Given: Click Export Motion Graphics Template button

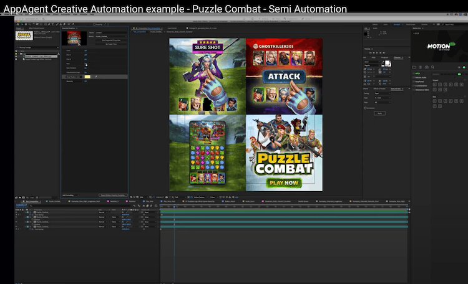Looking at the screenshot, I should click(113, 195).
